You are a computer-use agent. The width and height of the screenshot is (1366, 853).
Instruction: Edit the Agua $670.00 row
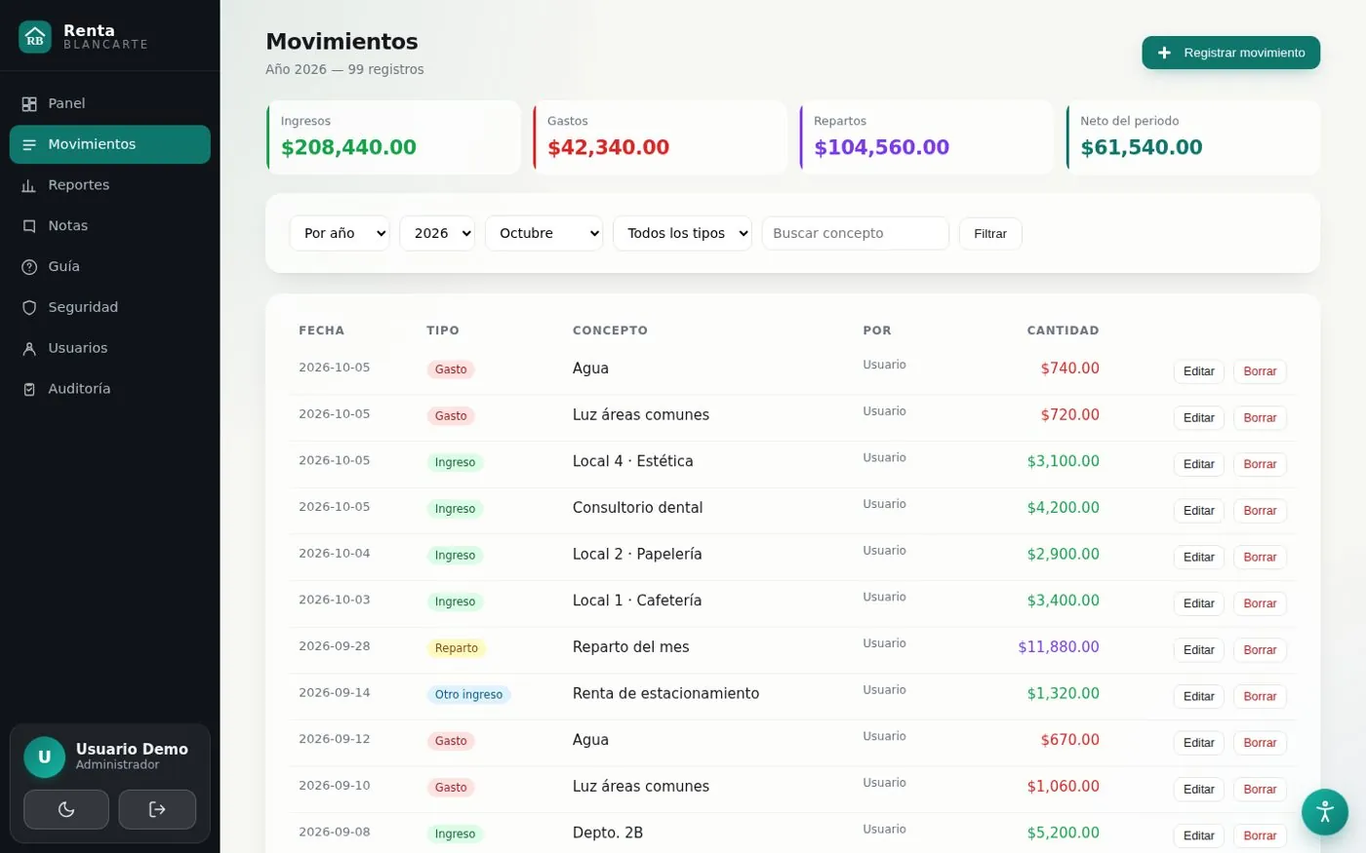point(1198,743)
